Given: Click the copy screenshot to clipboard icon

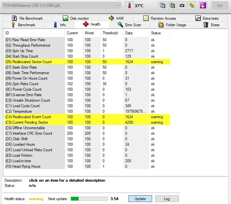Looking at the screenshot, I should (x=172, y=6).
